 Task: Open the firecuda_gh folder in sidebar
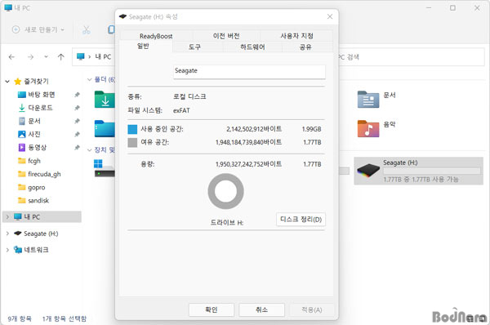click(x=44, y=174)
